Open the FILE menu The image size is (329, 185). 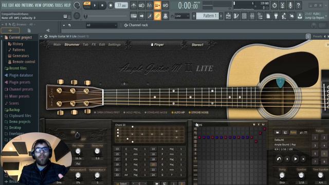pos(5,5)
